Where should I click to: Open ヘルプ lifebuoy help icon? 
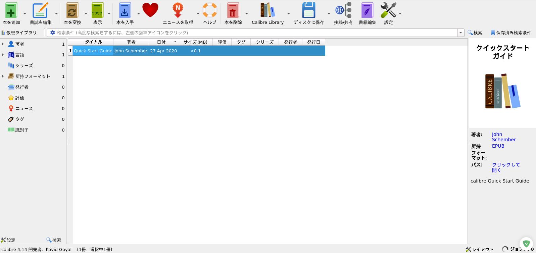(210, 10)
